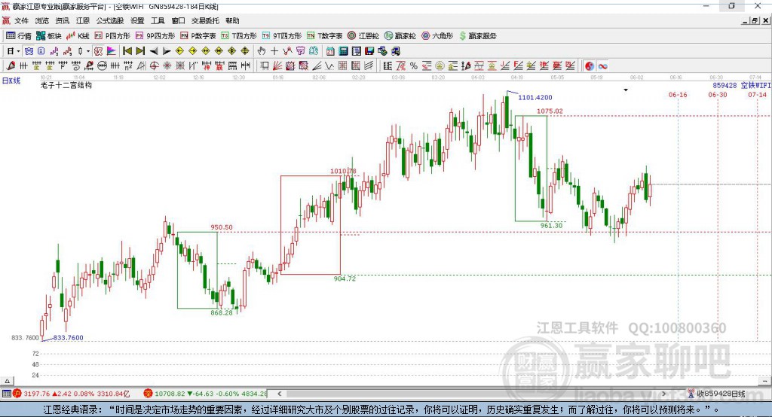Open the 浏览 menu
This screenshot has width=772, height=417.
tap(42, 20)
